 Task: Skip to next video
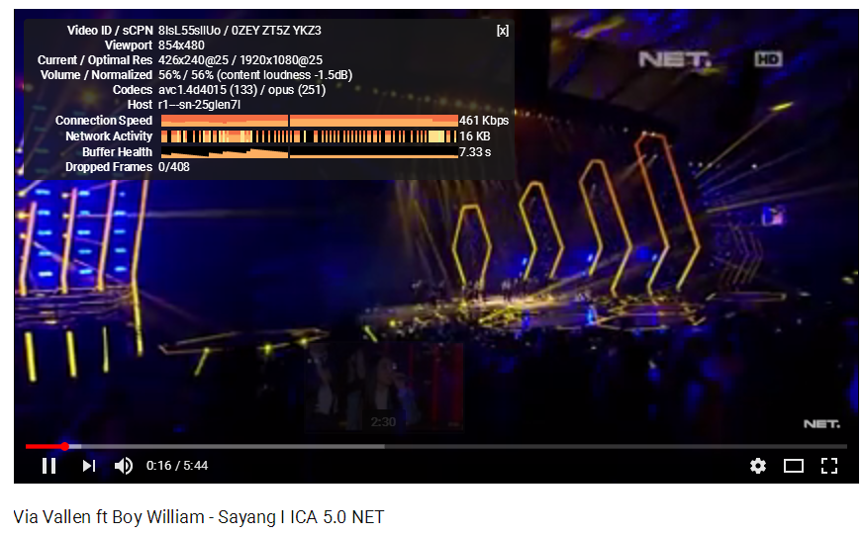pyautogui.click(x=89, y=466)
